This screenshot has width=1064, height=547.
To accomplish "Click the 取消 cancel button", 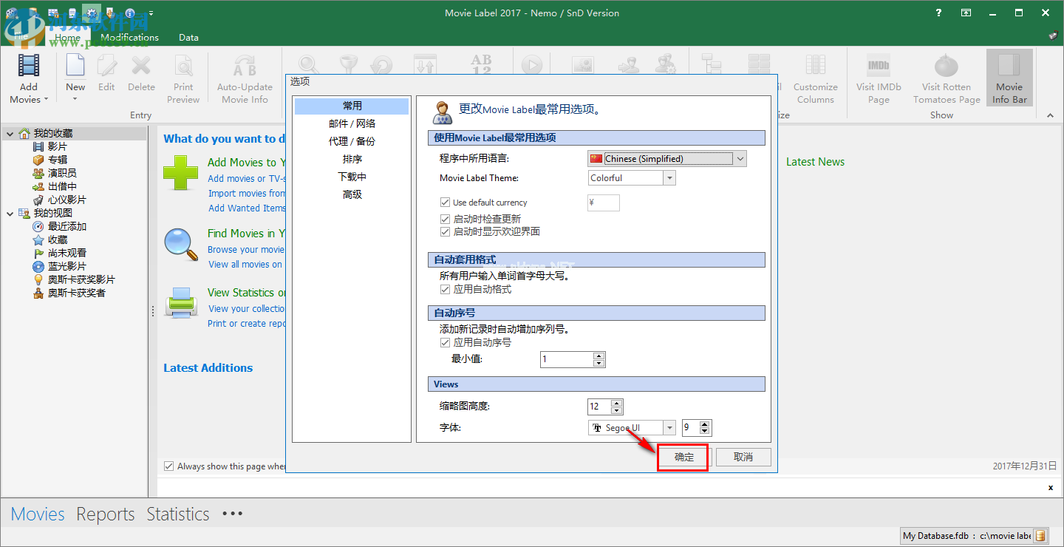I will click(743, 457).
